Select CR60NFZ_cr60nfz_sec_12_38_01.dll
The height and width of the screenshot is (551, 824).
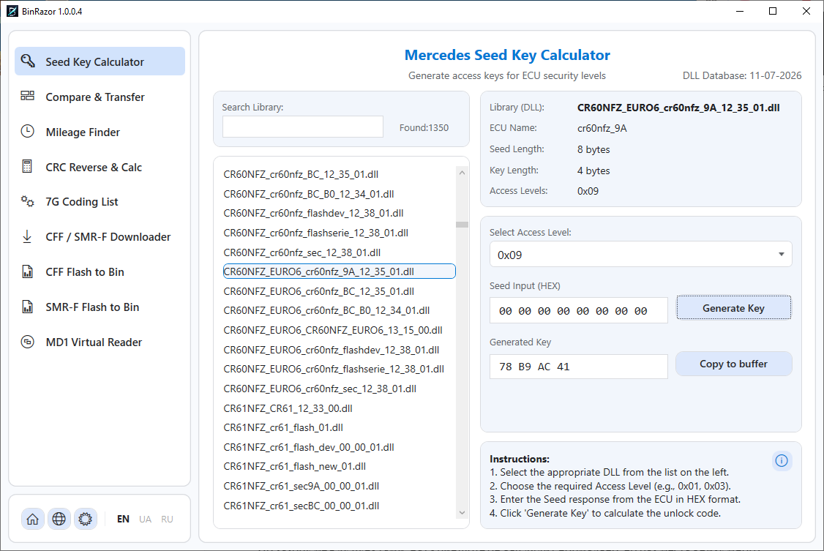tap(340, 252)
